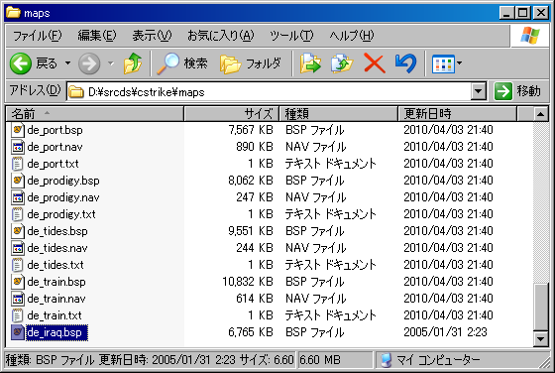The image size is (555, 373).
Task: Click the de_port.bsp file icon
Action: 18,130
